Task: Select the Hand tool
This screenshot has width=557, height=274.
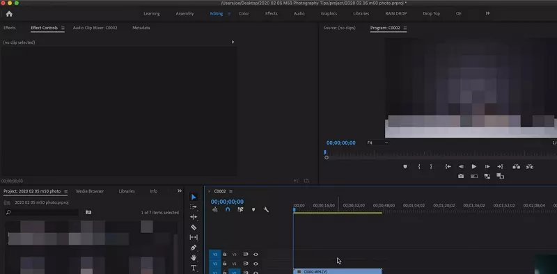Action: click(x=194, y=258)
